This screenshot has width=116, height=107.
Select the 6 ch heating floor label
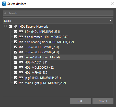tap(49, 42)
